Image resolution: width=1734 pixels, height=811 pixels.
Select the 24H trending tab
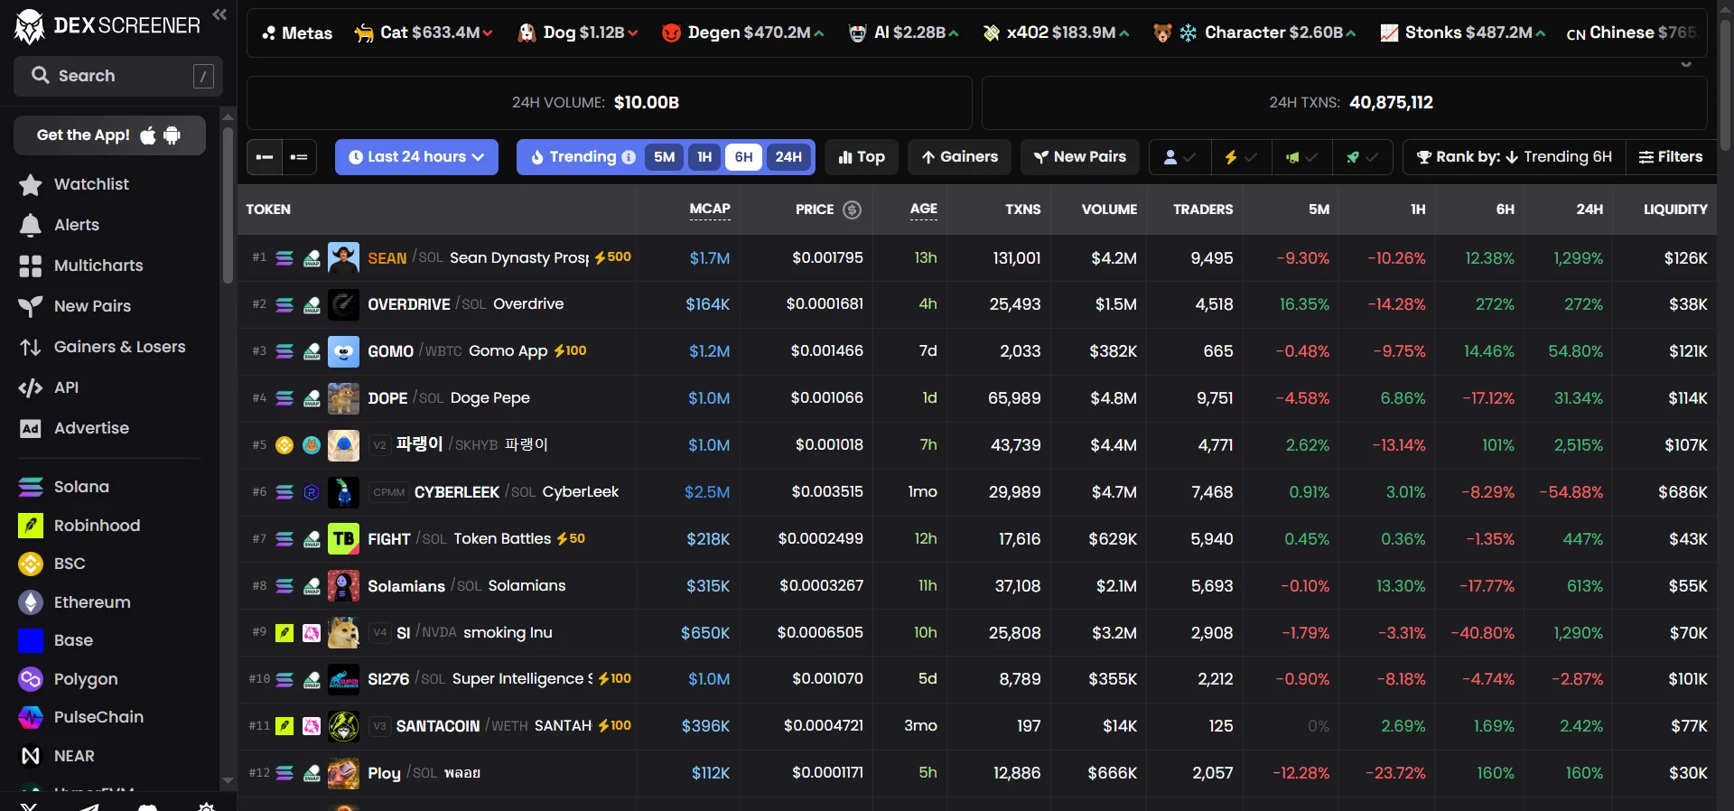(788, 157)
